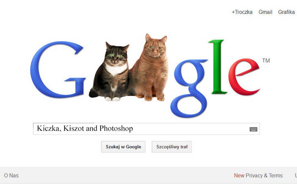Open the +Troczka profile link
Screen dimensions: 297x184
point(242,12)
